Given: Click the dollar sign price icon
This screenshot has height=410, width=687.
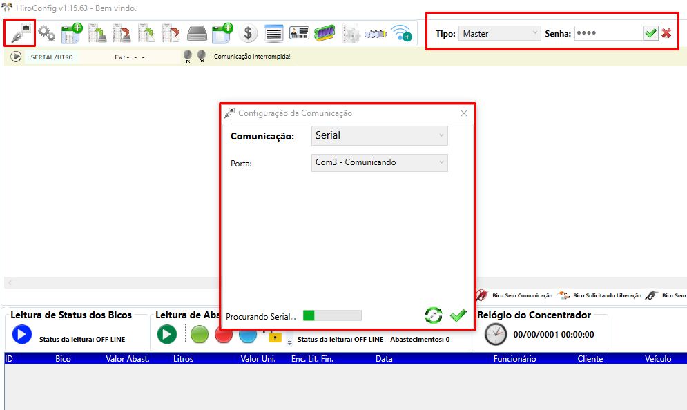Looking at the screenshot, I should tap(249, 33).
